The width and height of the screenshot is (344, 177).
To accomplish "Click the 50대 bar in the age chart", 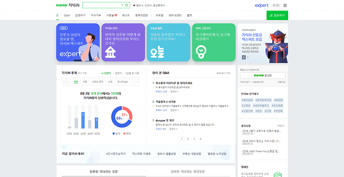I will tap(96, 123).
